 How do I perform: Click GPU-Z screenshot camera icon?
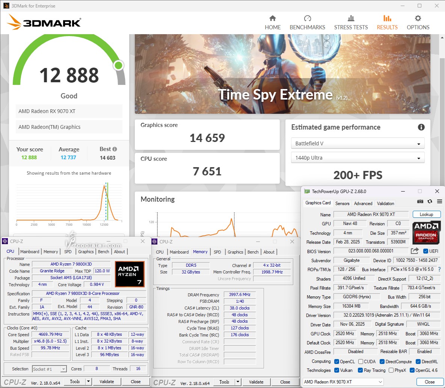(420, 201)
